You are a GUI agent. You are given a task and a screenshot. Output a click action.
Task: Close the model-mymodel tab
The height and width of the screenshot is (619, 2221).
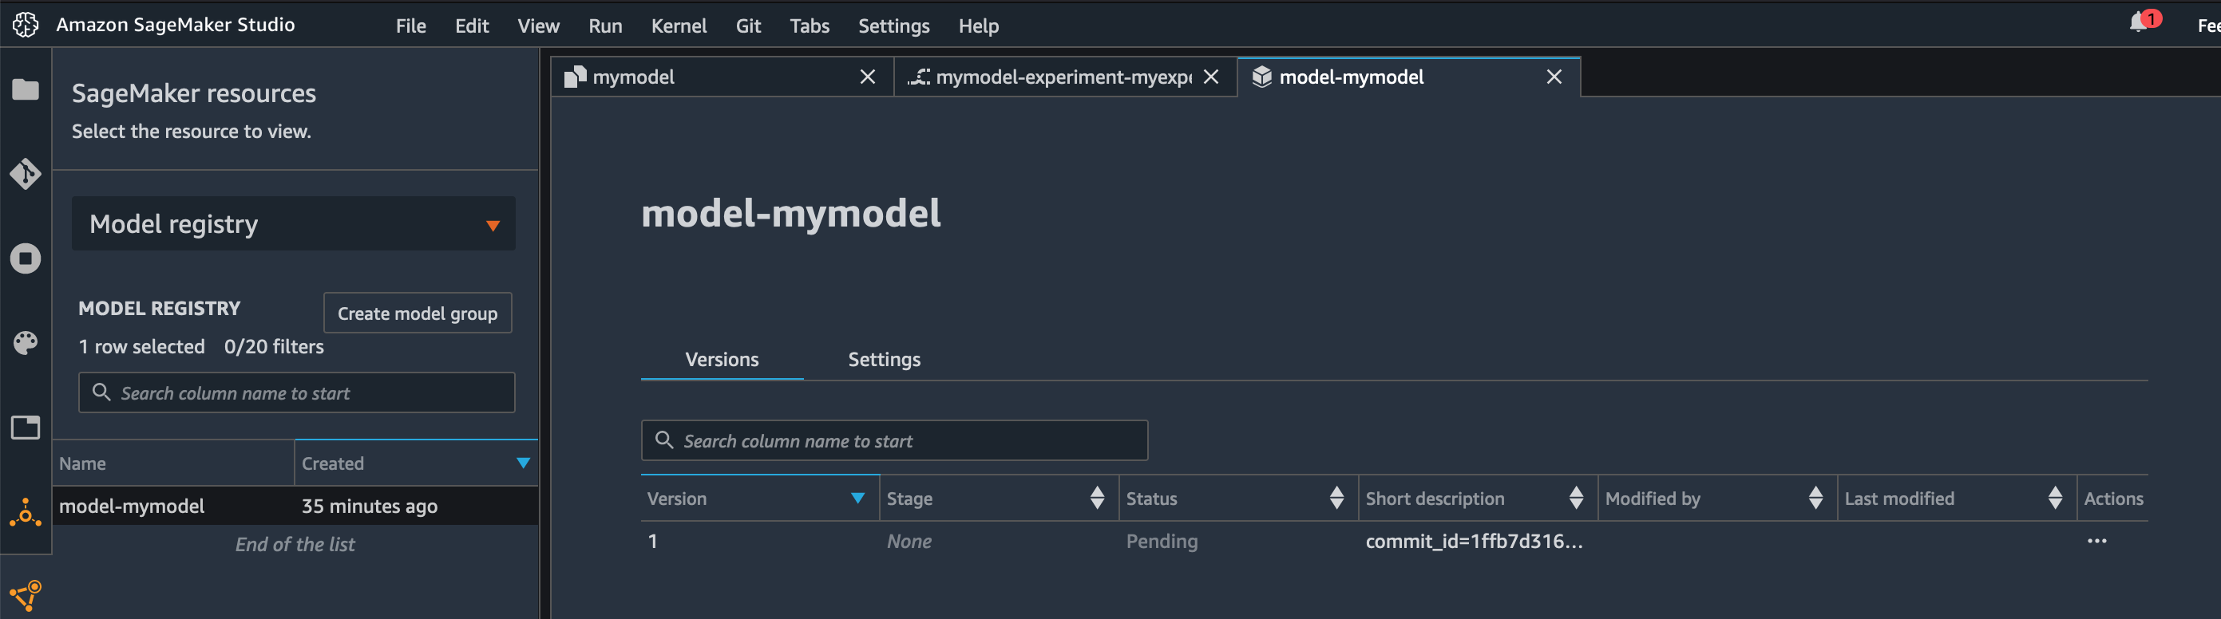[x=1554, y=77]
